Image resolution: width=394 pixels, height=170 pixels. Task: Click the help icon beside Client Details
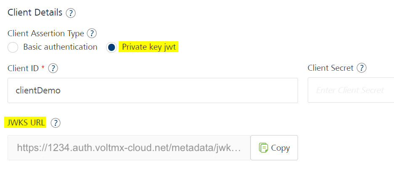point(71,13)
